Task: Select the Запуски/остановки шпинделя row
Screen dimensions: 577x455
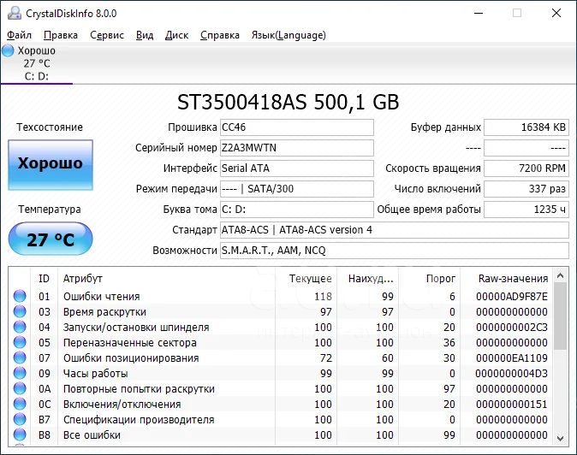Action: (x=282, y=327)
